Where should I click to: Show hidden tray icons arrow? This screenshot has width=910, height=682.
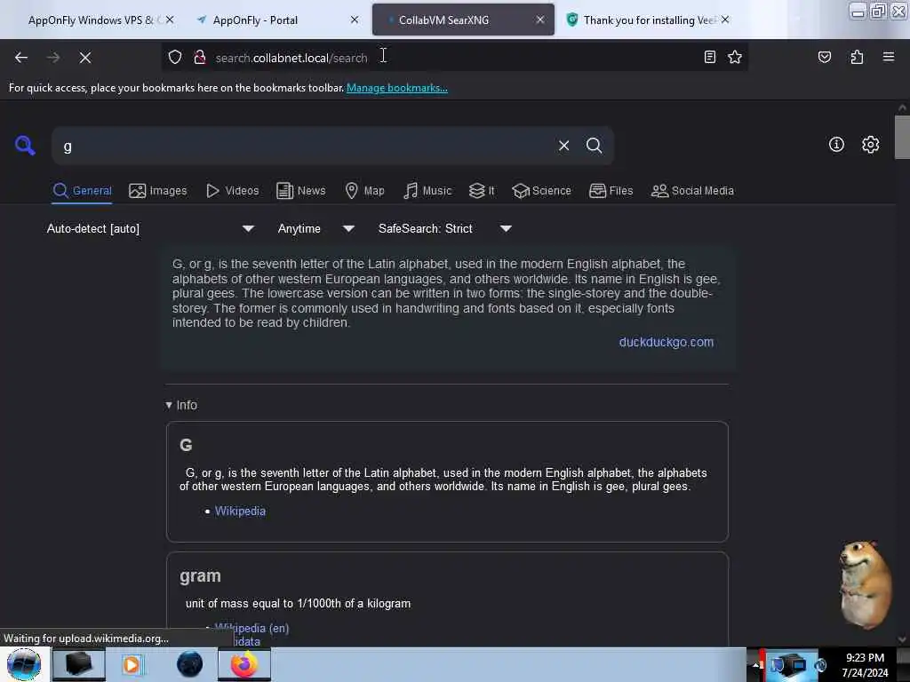coord(755,664)
